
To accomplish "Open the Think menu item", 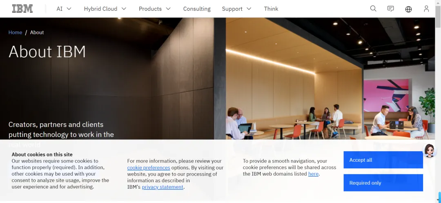I will coord(271,9).
